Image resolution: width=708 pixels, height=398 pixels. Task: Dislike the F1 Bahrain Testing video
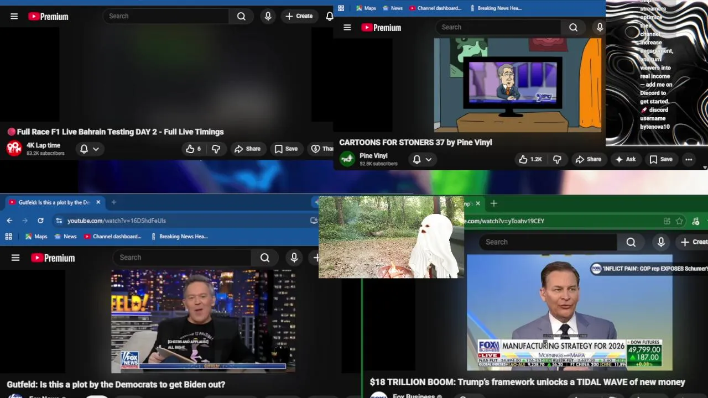[216, 149]
